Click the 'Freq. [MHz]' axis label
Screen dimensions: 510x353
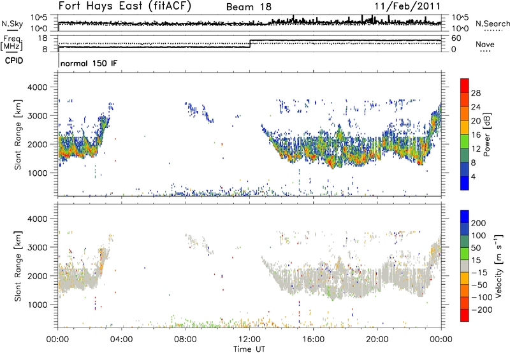click(x=11, y=43)
